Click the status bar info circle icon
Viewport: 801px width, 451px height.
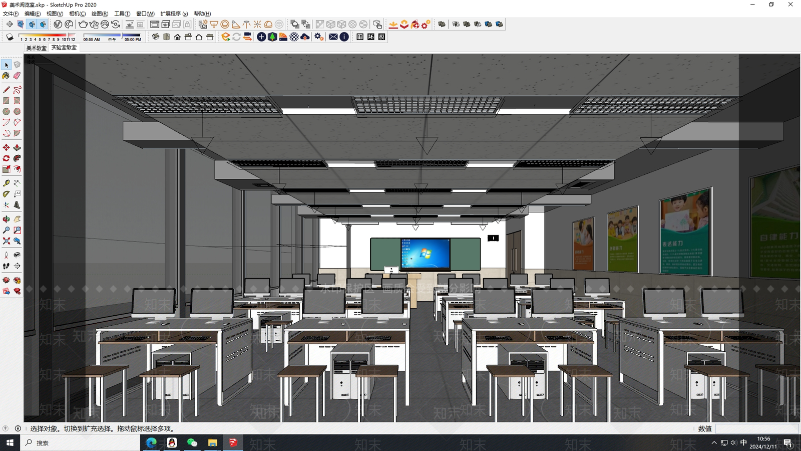(x=18, y=428)
